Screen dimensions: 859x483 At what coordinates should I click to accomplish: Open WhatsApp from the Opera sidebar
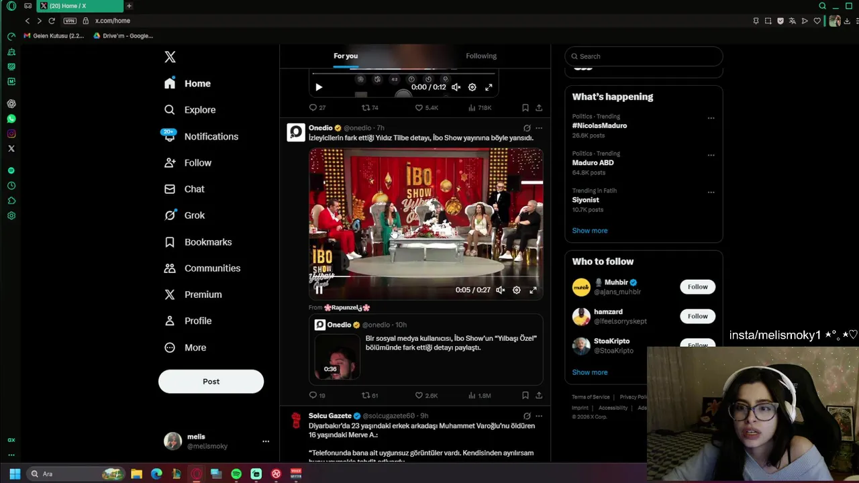[11, 119]
